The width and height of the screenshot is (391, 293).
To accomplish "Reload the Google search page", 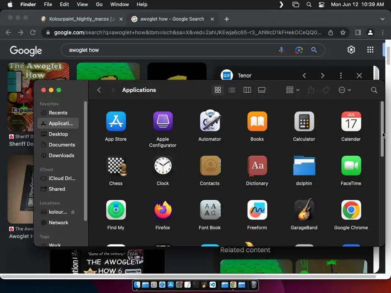I will 33,32.
